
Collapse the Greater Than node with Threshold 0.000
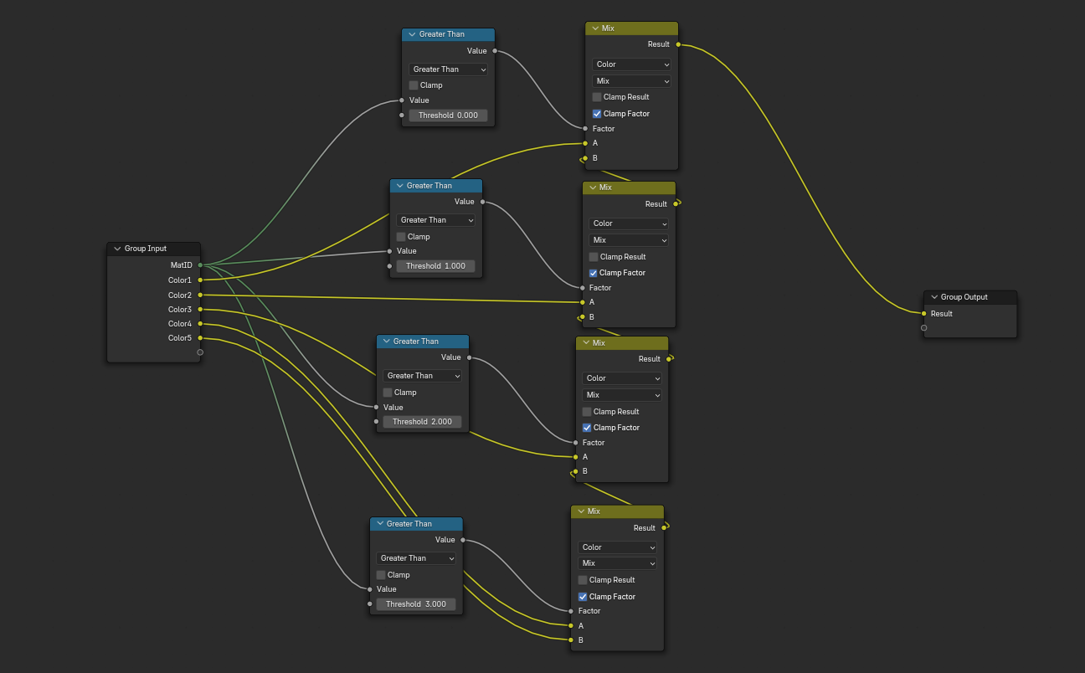coord(412,34)
